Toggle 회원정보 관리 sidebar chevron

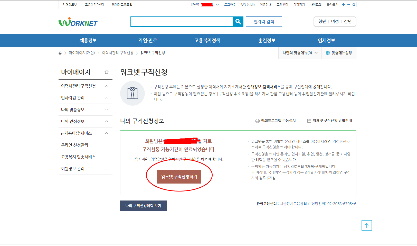tap(107, 169)
